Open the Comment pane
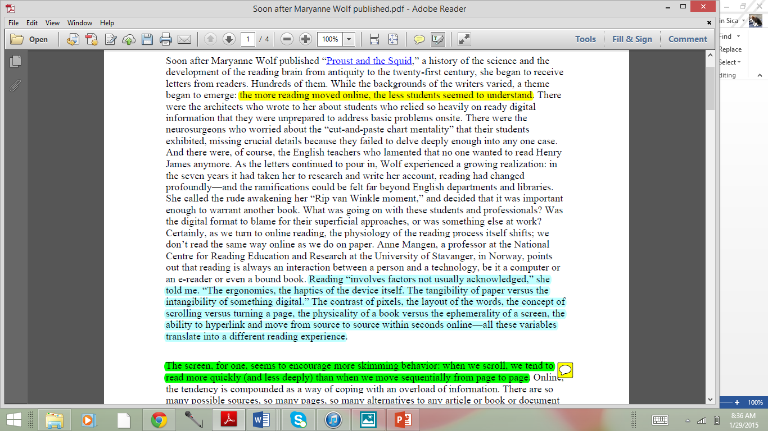The width and height of the screenshot is (768, 431). (688, 39)
